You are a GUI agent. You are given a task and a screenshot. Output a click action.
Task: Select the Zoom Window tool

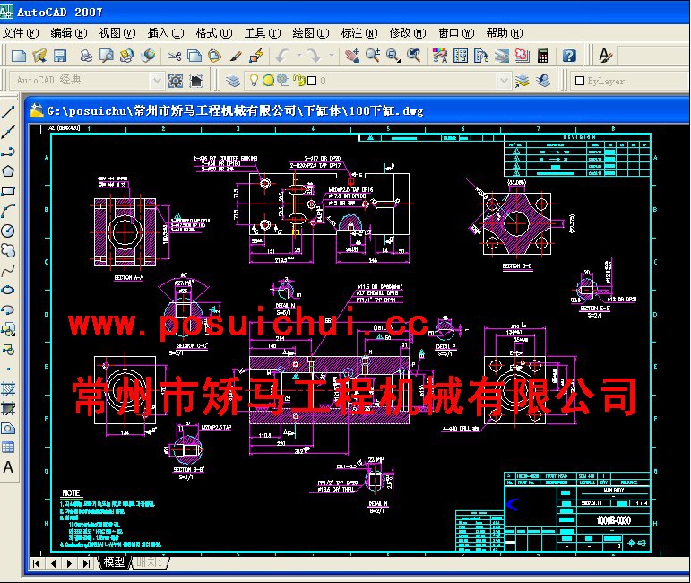(x=393, y=56)
